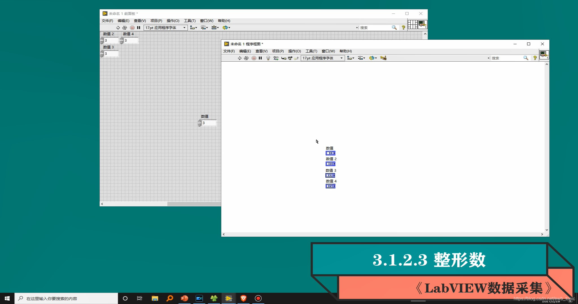Open Resize Objects dropdown in front panel

pos(215,28)
